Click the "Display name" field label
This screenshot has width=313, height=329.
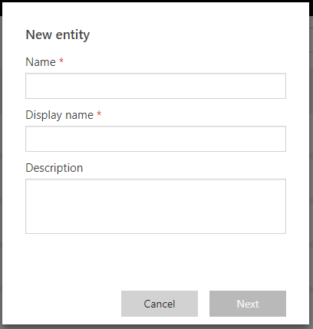pos(59,115)
